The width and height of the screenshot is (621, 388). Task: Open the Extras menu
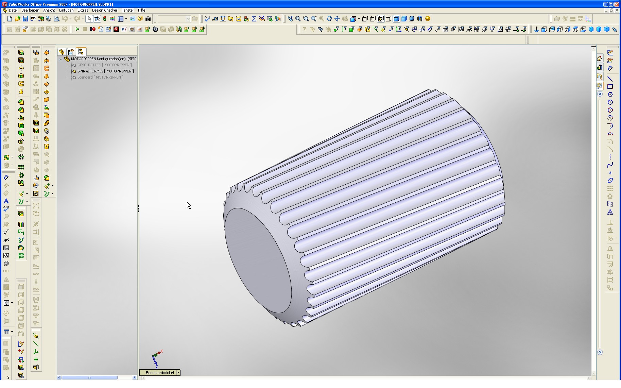point(83,10)
